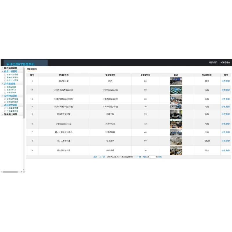This screenshot has height=232, width=232.
Task: Click the 实训室名称 column header
Action: click(x=64, y=75)
